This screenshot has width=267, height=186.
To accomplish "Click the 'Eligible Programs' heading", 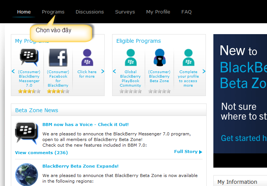I will tap(138, 41).
